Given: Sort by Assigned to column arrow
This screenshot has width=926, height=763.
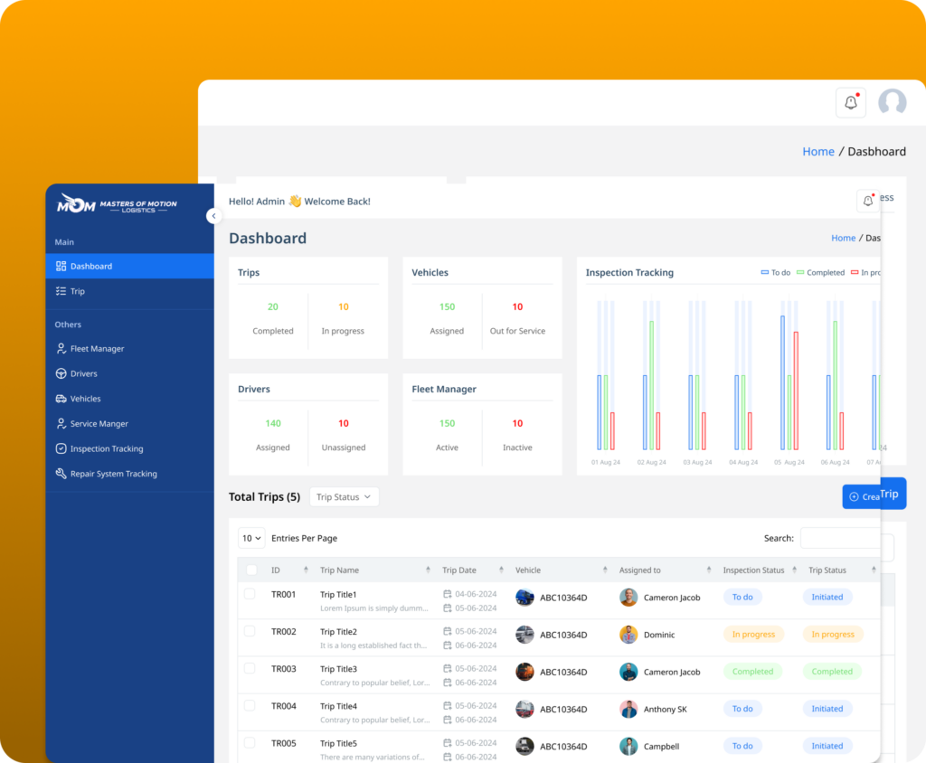Looking at the screenshot, I should 709,570.
